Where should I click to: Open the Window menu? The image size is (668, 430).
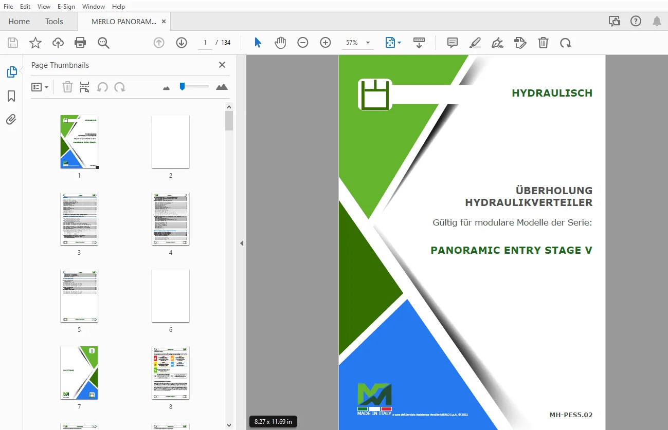pyautogui.click(x=94, y=6)
